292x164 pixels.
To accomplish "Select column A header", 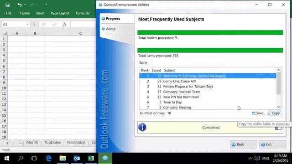I will [17, 33].
